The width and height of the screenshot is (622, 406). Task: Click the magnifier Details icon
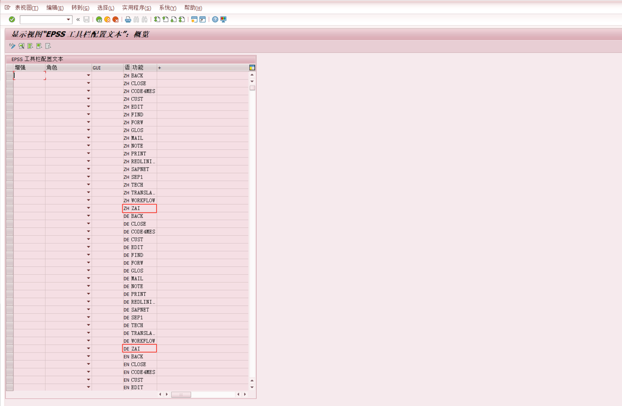pyautogui.click(x=21, y=46)
